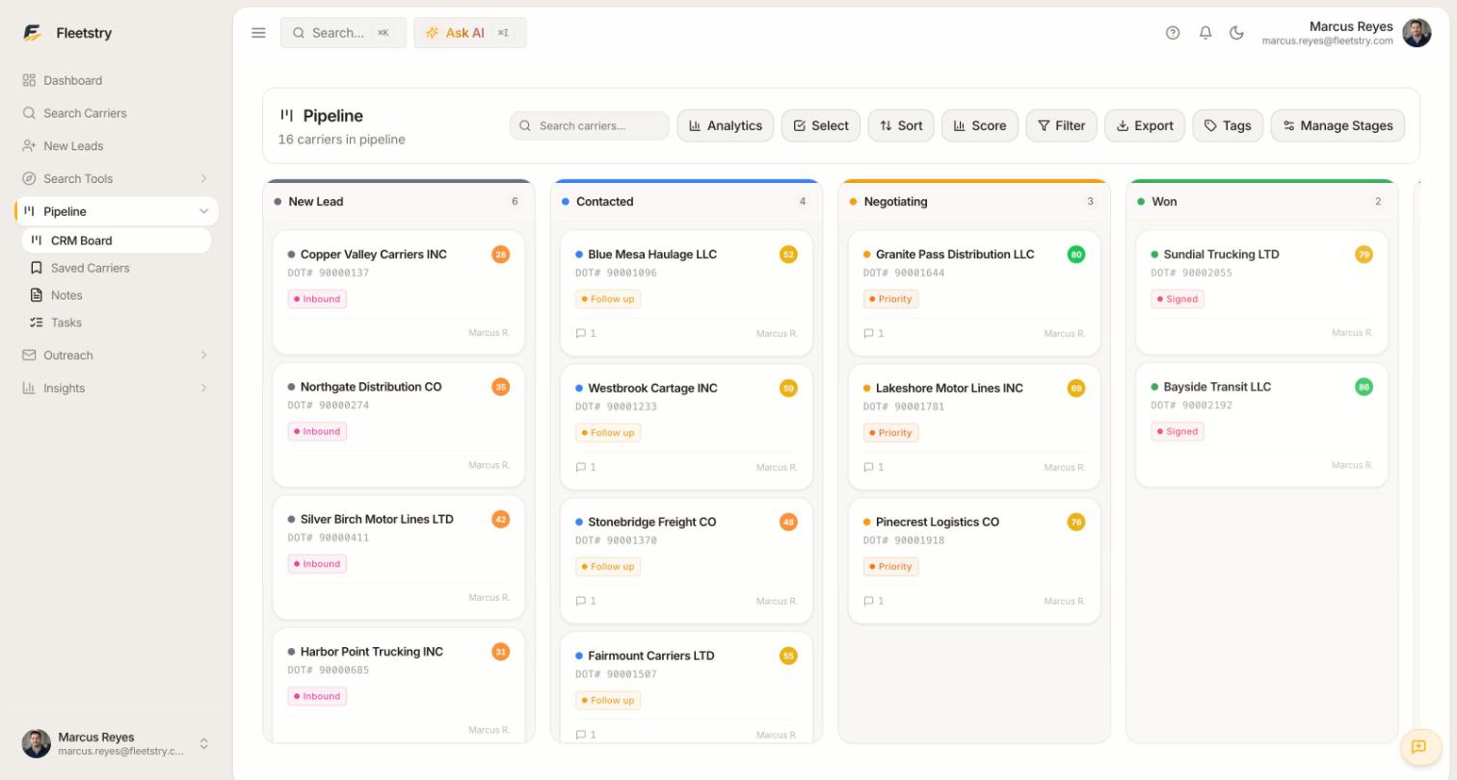Open the help question-mark icon
This screenshot has width=1457, height=780.
pyautogui.click(x=1173, y=33)
